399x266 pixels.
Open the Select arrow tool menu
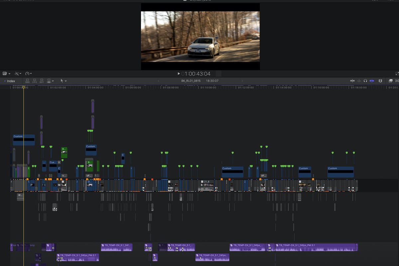coord(63,81)
